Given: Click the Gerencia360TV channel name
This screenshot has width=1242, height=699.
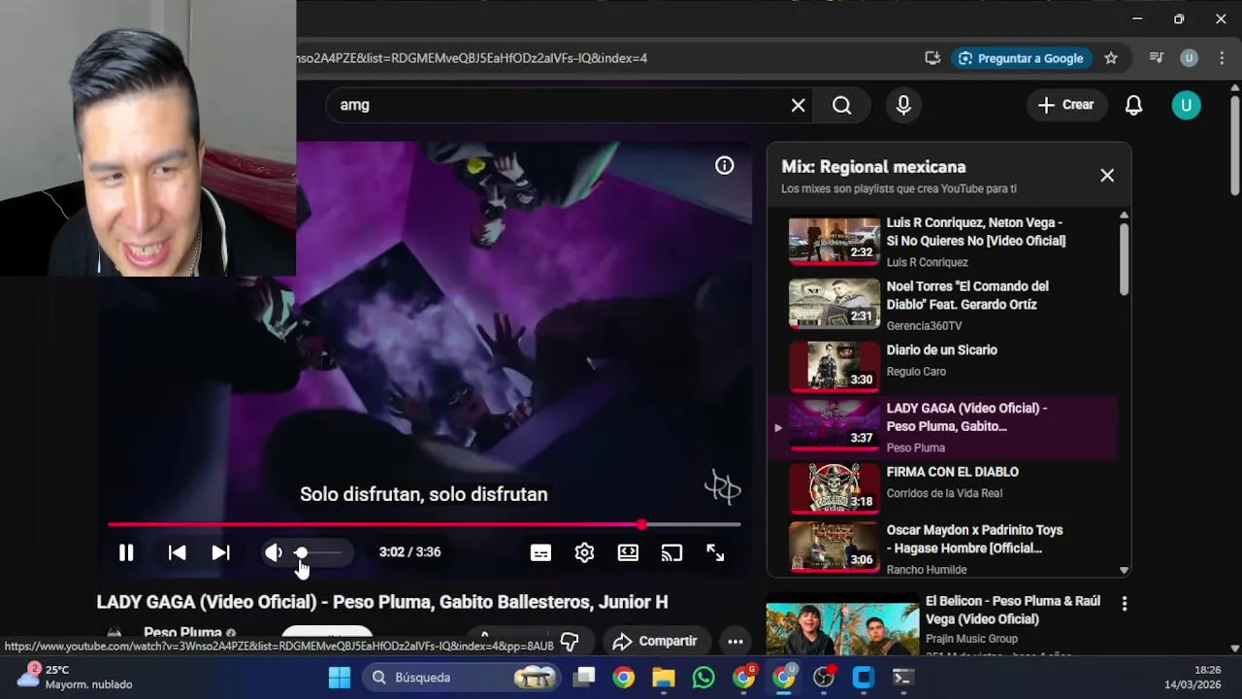Looking at the screenshot, I should click(x=925, y=326).
